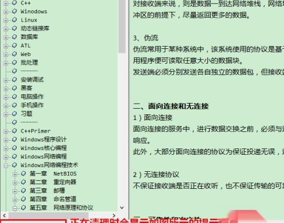Click the node icon beside 第五章 网络原理和协议
The image size is (284, 223).
click(x=23, y=208)
